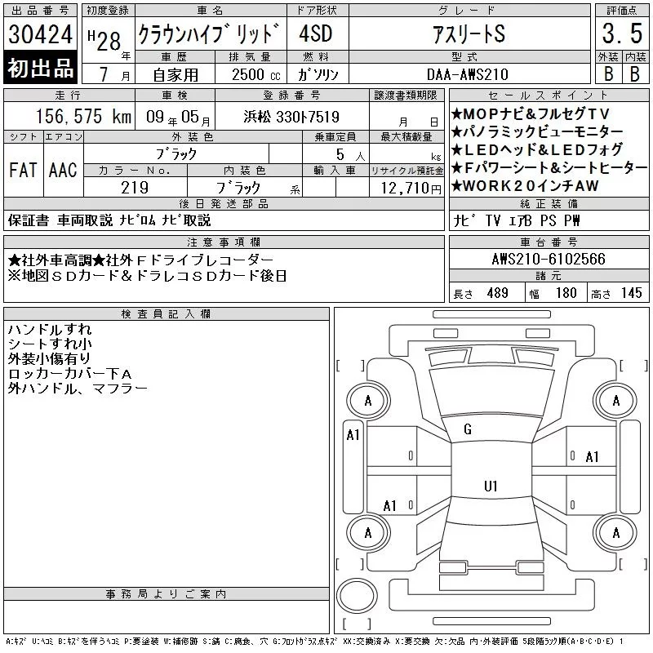Viewport: 653px width, 653px height.
Task: Click the 3.5 evaluation score
Action: point(622,33)
